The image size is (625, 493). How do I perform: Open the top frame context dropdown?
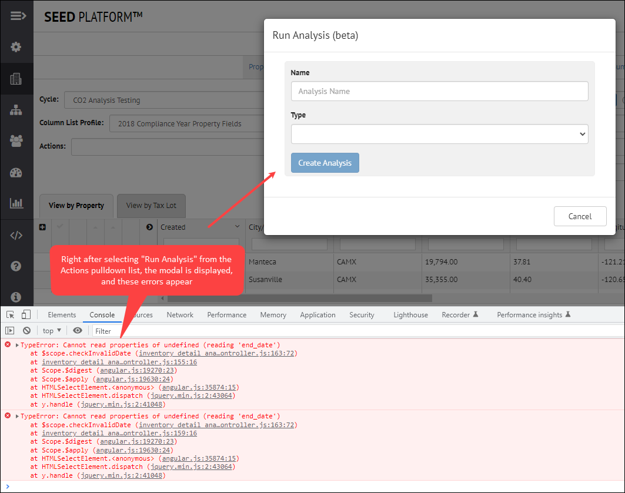[51, 330]
